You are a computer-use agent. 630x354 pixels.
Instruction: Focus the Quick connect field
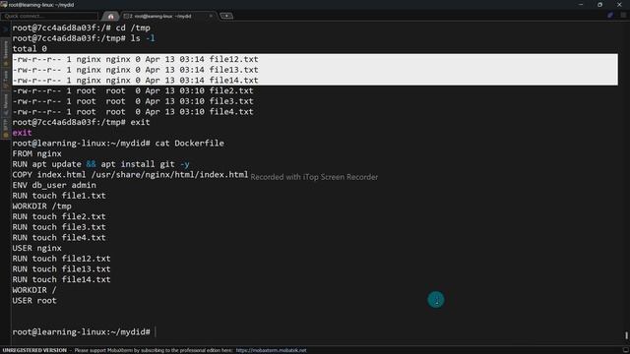tap(49, 16)
